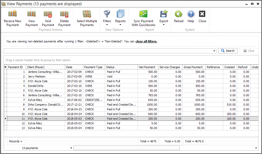
Task: Sort by Reference column header
Action: coord(214,67)
